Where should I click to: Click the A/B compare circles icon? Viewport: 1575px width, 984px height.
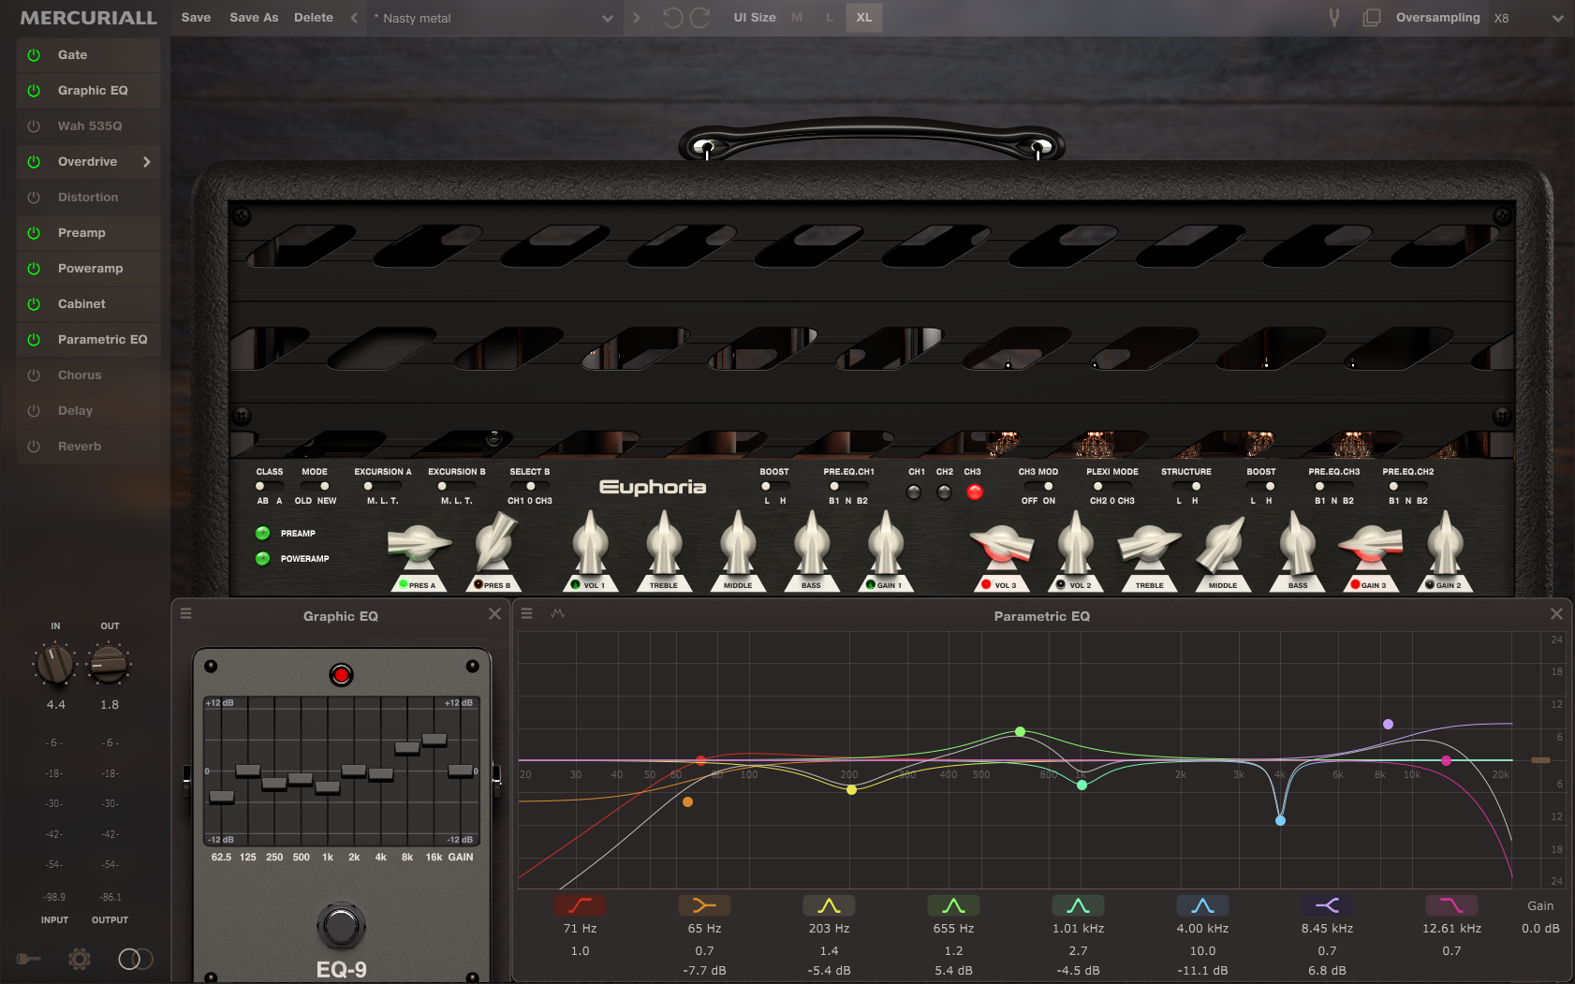pos(134,959)
